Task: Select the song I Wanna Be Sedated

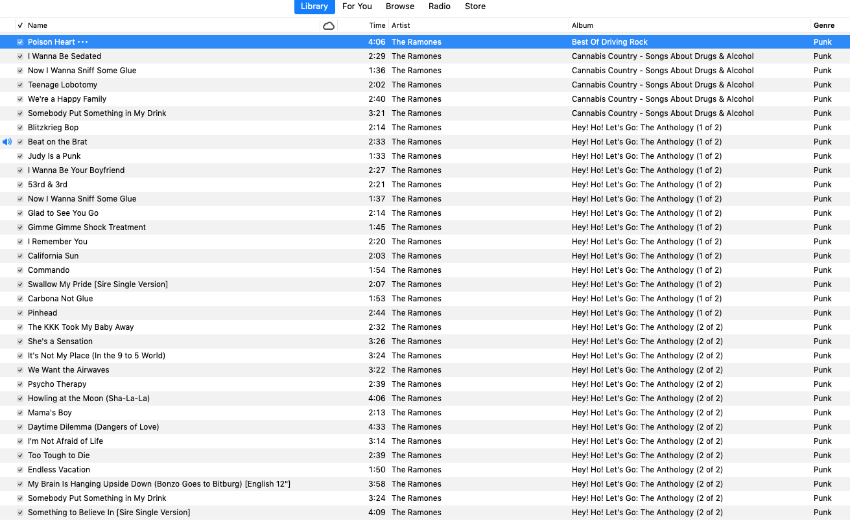Action: pyautogui.click(x=64, y=56)
